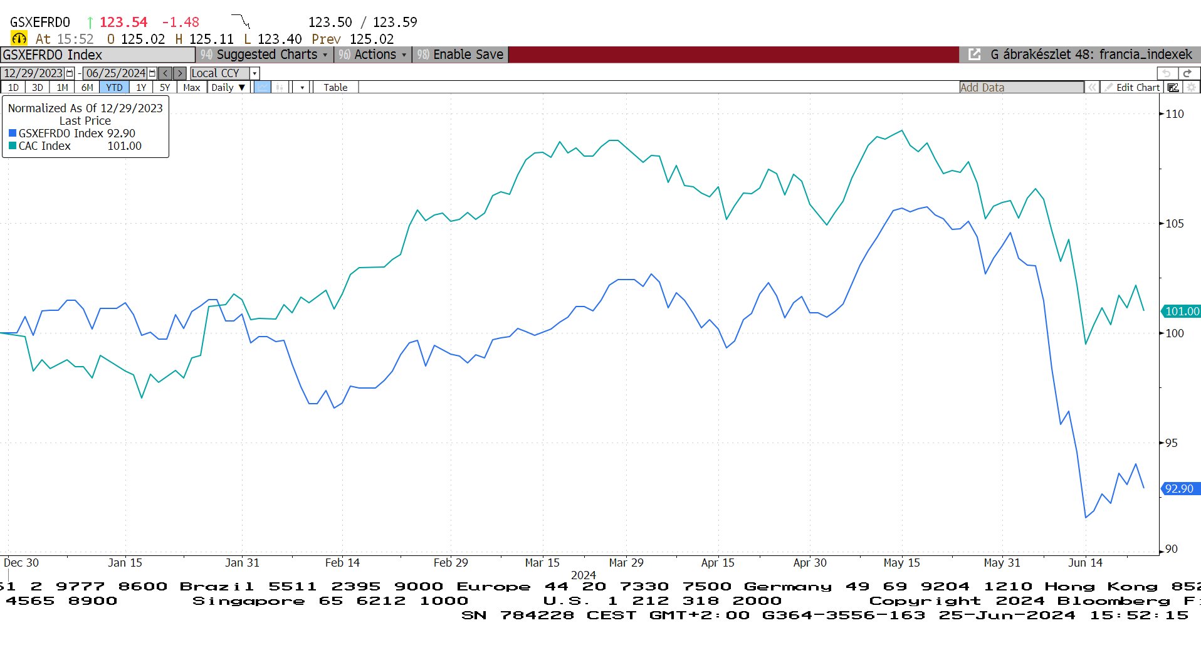
Task: Click the Normalized As Of 12/29/2023 legend title
Action: (85, 108)
